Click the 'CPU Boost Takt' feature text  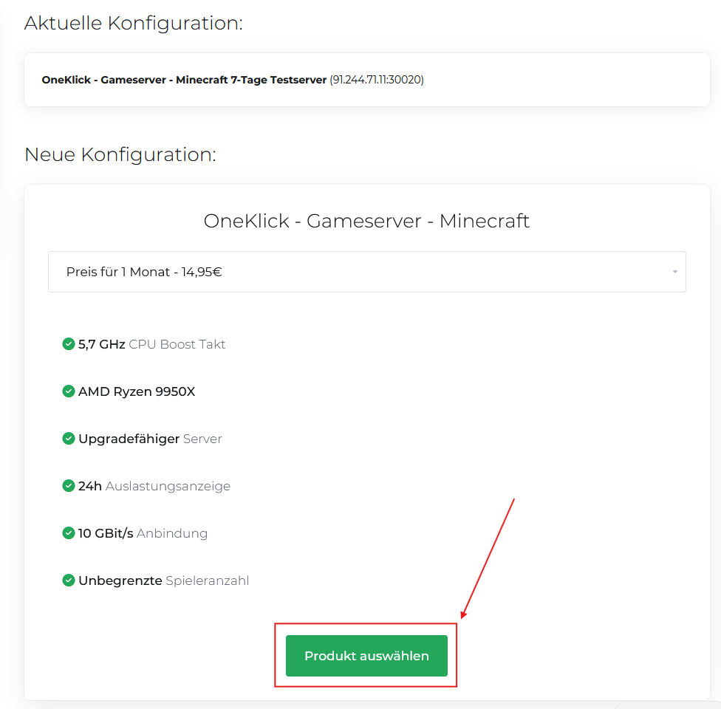(x=177, y=344)
